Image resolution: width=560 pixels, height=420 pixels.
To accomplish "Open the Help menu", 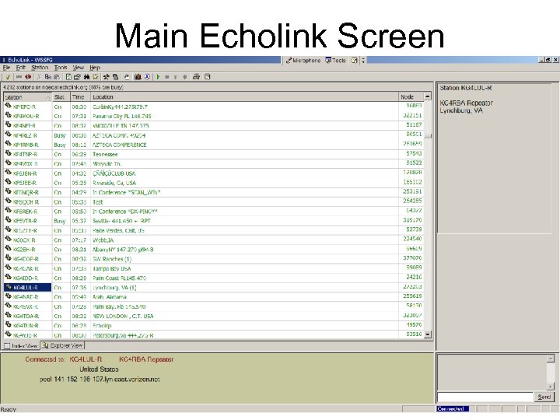I will coord(95,68).
